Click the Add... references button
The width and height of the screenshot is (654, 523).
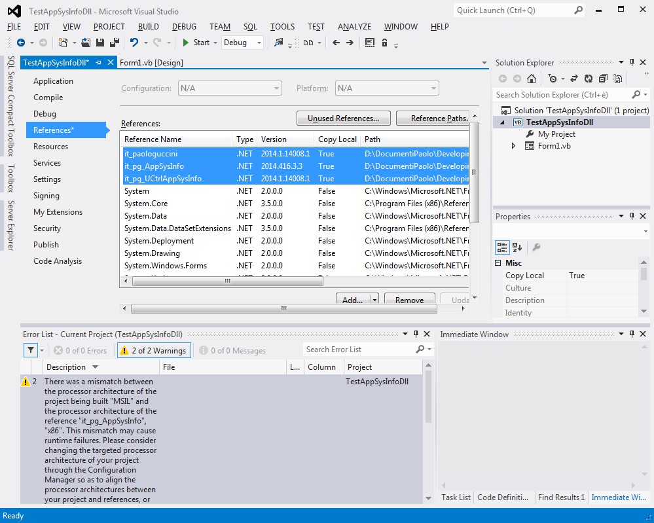tap(352, 300)
